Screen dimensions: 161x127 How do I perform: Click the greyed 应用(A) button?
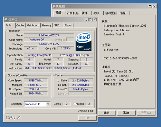point(146,113)
